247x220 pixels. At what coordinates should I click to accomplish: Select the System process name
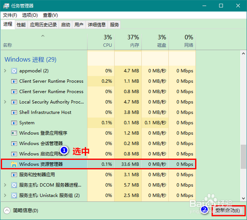[27, 123]
